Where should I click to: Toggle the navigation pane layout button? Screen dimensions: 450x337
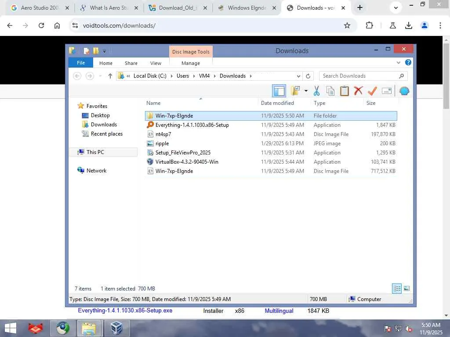click(279, 91)
